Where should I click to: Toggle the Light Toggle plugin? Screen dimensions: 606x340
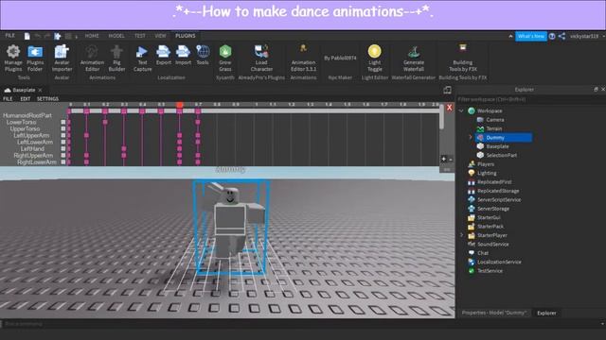tap(374, 59)
